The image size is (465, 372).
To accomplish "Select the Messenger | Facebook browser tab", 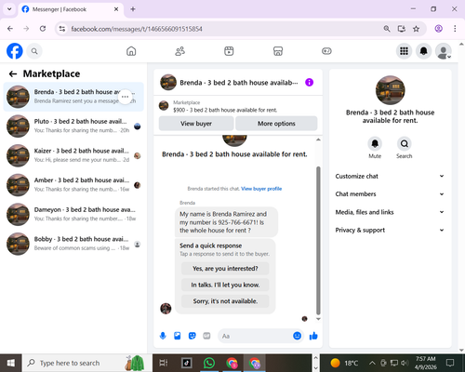I will point(71,9).
